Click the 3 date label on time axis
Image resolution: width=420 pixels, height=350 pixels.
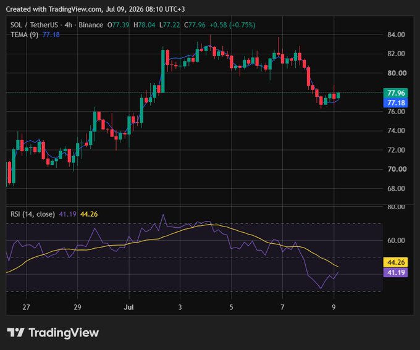[180, 307]
